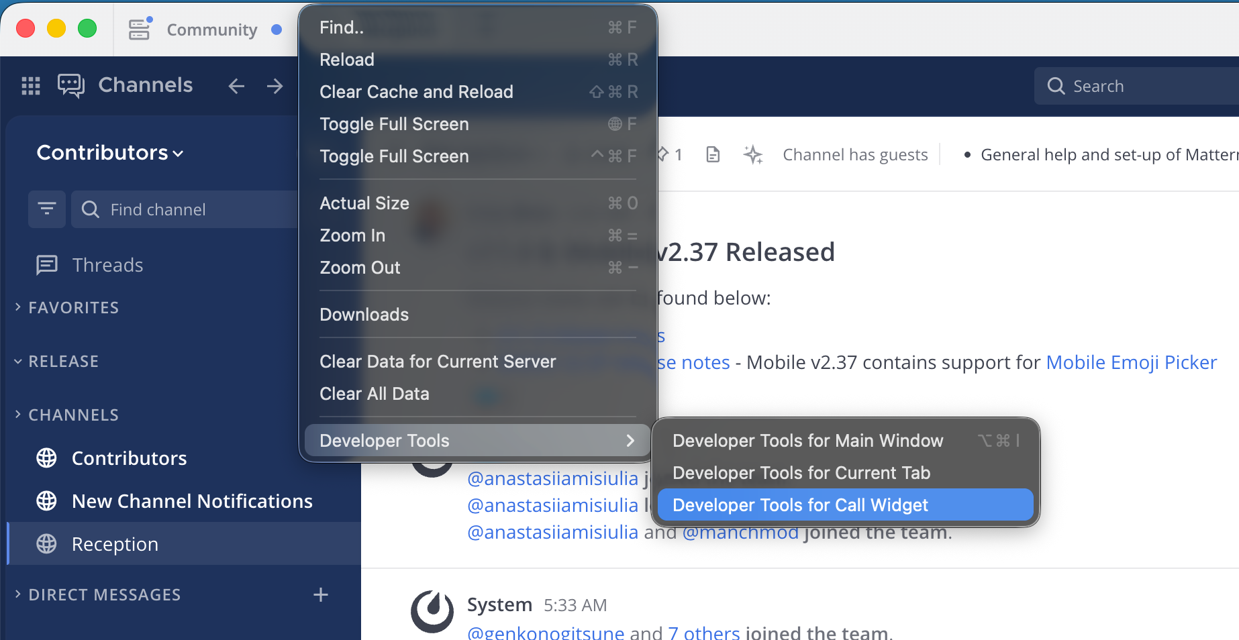Open the channel filter icon beside Find channel
Viewport: 1239px width, 640px height.
click(x=47, y=209)
